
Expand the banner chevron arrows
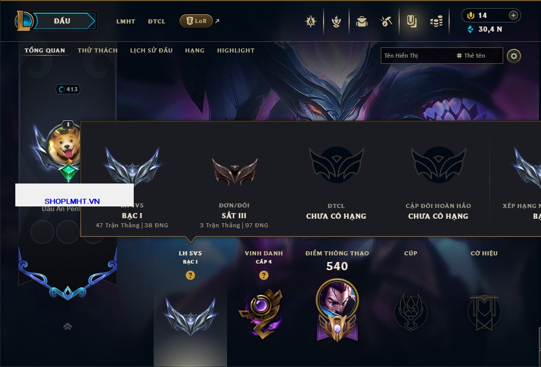67,326
